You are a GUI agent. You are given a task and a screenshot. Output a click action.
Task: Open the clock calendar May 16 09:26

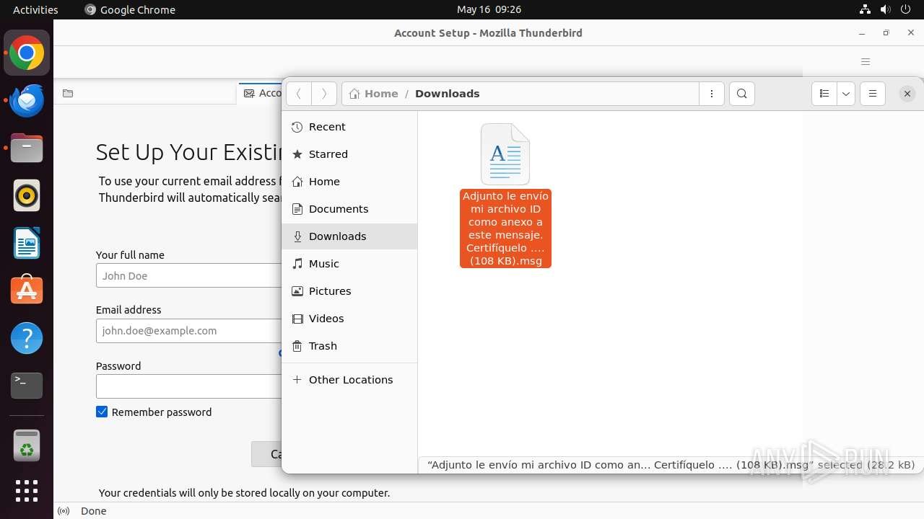tap(489, 9)
